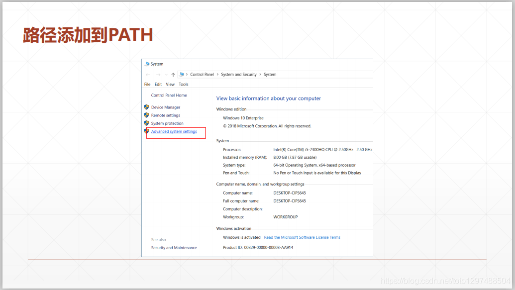Click the Product ID 00329-00000-00003-AA914
515x290 pixels.
pos(258,248)
